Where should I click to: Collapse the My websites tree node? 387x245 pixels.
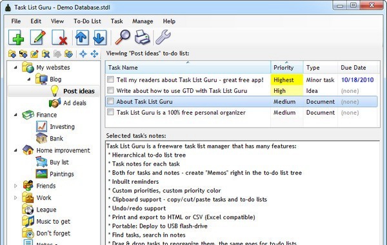click(x=15, y=67)
